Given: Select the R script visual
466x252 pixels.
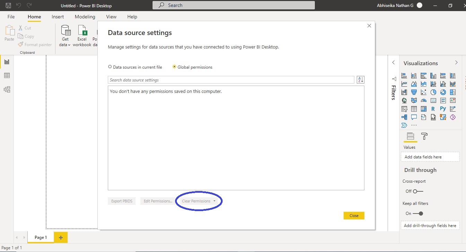Looking at the screenshot, I should 433,109.
